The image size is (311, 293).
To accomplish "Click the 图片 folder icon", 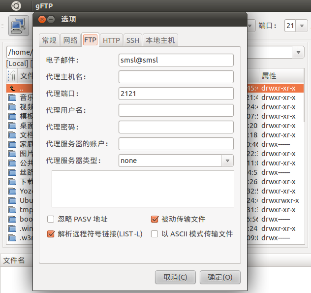I will (12, 154).
